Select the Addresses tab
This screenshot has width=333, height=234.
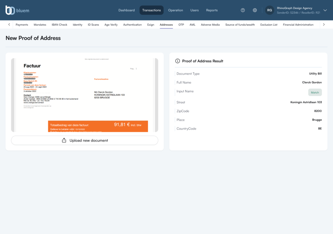[x=166, y=25]
